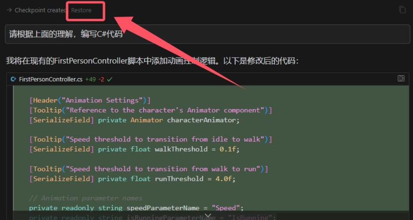Image resolution: width=413 pixels, height=220 pixels.
Task: Click the speedParameterName "Speed" code line
Action: [x=136, y=208]
